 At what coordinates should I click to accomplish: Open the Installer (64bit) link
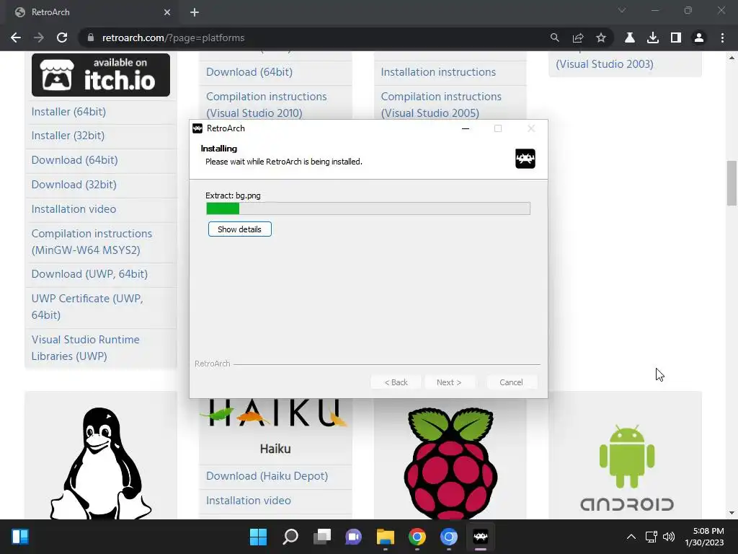pos(68,112)
